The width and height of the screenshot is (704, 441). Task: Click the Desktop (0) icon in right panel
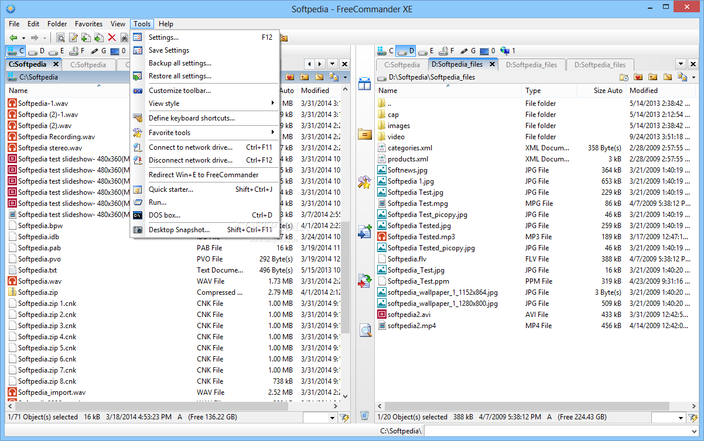(488, 51)
